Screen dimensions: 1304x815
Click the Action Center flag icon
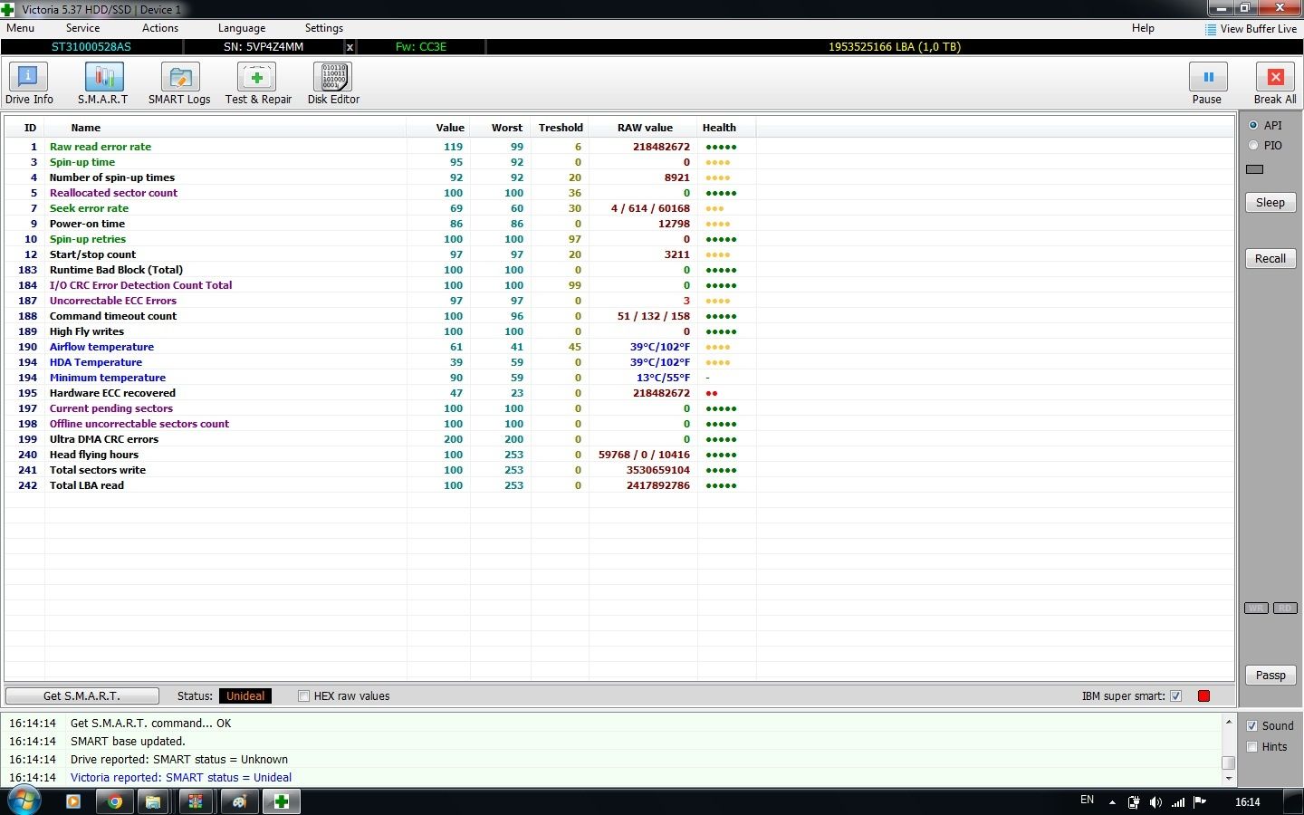[1200, 801]
